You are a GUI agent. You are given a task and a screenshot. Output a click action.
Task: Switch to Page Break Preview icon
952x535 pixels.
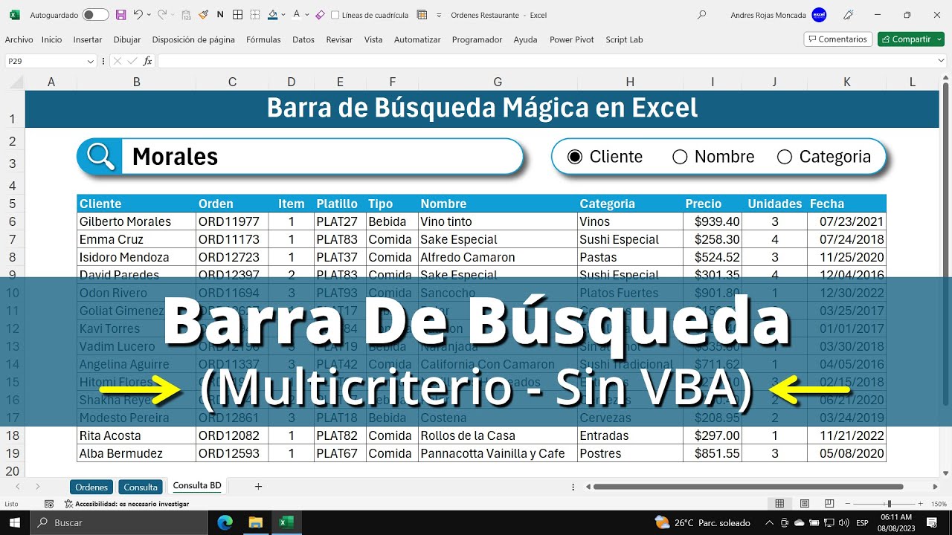click(829, 504)
